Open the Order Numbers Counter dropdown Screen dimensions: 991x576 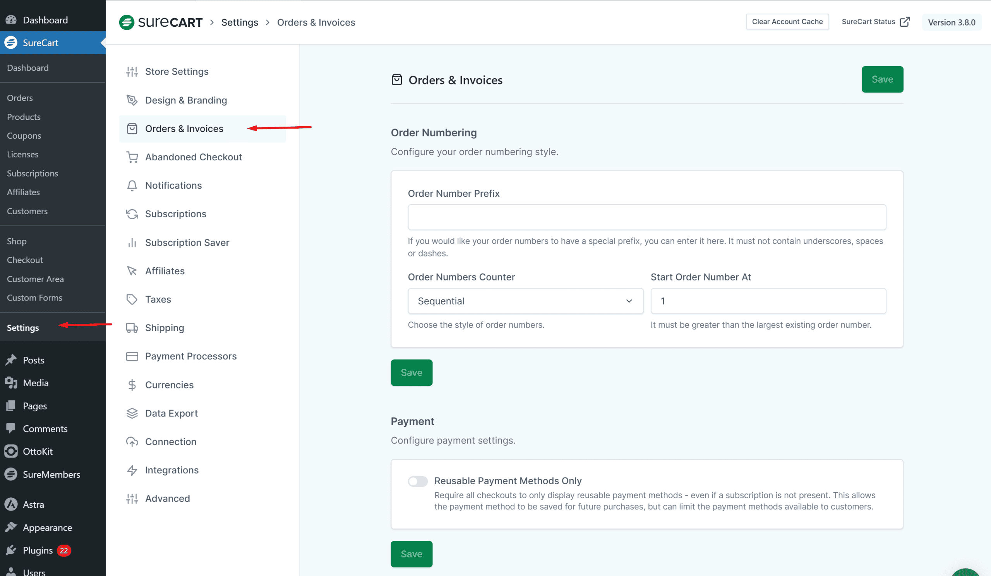click(525, 301)
